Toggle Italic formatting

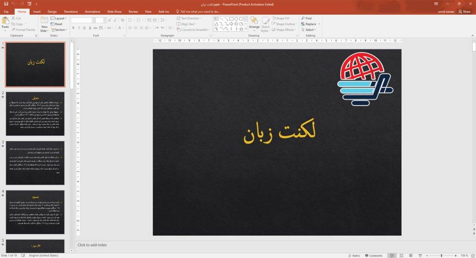[79, 28]
